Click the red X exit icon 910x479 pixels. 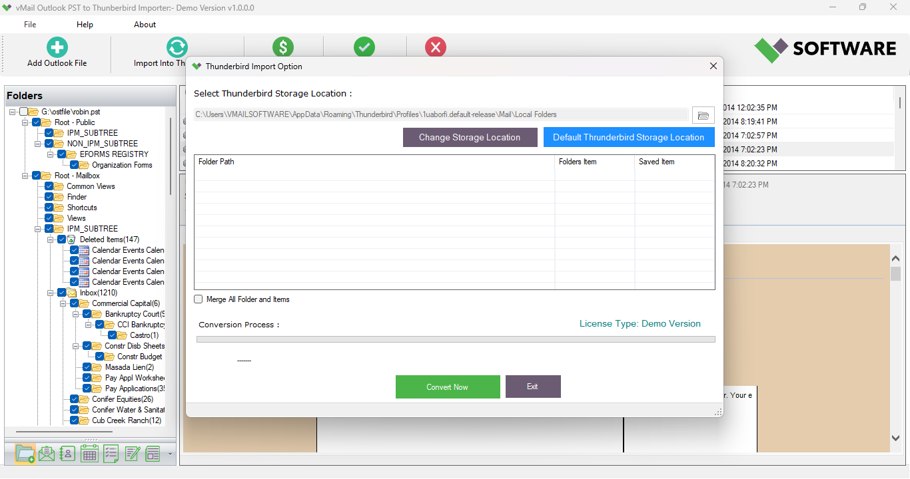pos(435,47)
